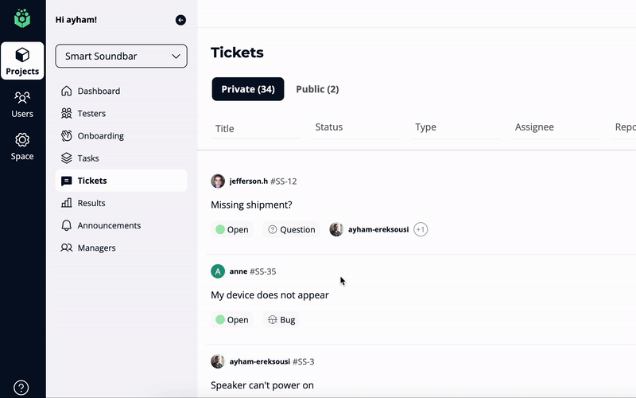Open Tasks in the sidebar
The height and width of the screenshot is (398, 636).
pyautogui.click(x=122, y=158)
